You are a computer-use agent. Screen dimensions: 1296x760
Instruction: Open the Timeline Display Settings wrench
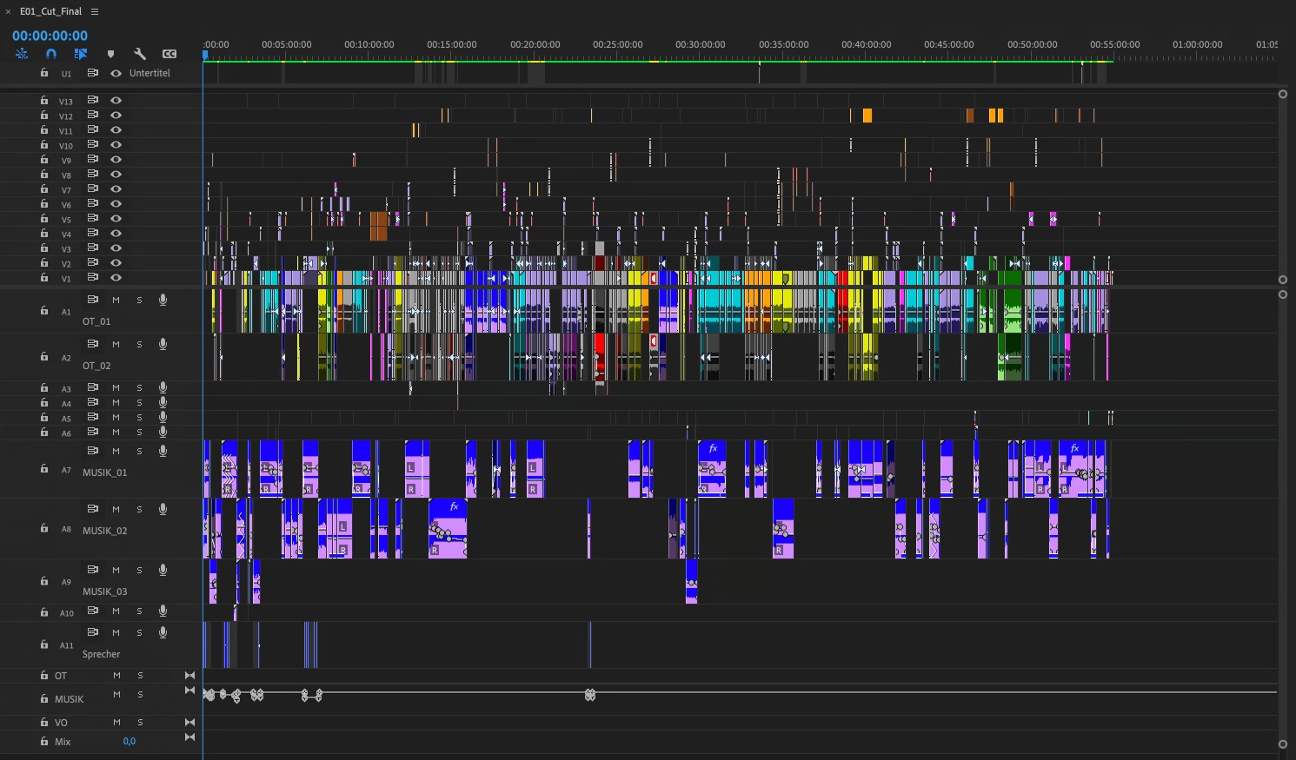[140, 54]
